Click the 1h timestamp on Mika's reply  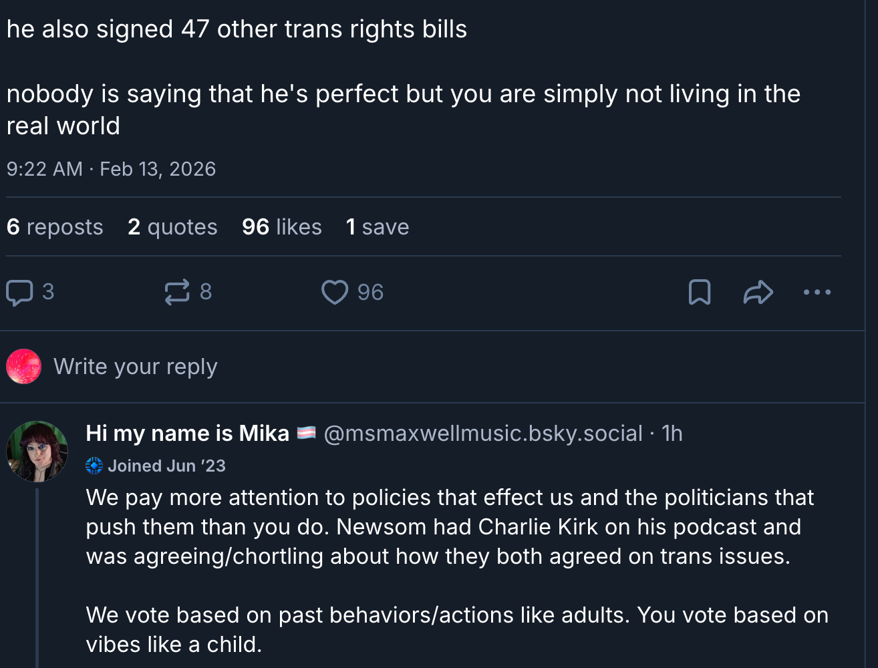tap(672, 434)
